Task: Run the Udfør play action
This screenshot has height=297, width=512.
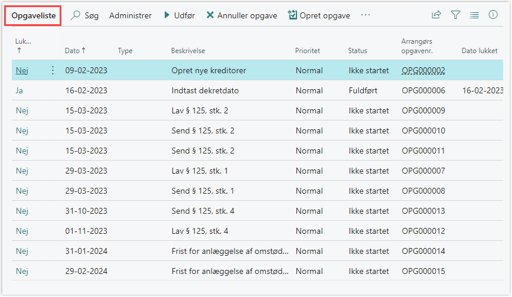Action: [x=179, y=15]
